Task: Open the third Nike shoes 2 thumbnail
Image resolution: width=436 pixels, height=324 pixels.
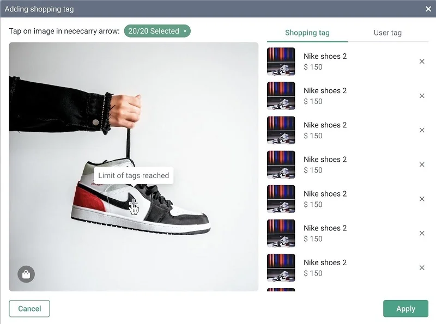Action: coord(281,130)
